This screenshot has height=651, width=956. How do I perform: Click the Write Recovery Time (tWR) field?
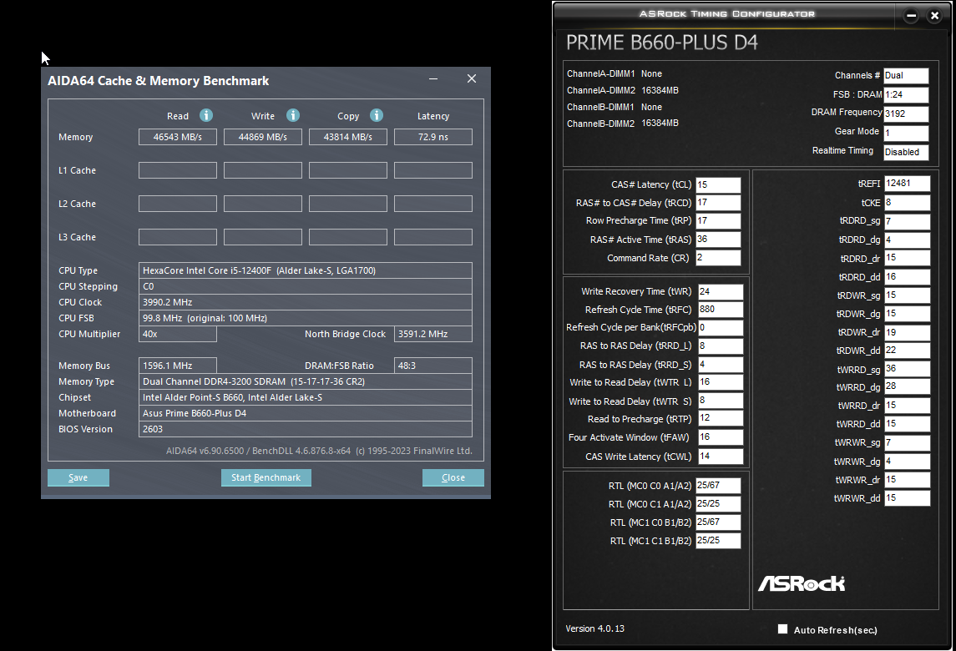point(721,292)
